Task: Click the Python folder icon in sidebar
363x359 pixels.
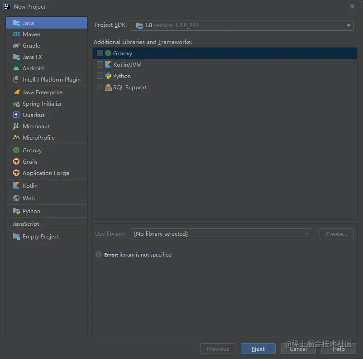Action: click(16, 211)
